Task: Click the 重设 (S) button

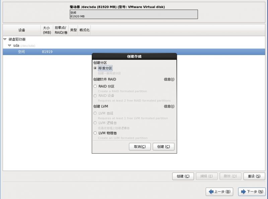Action: tap(254, 176)
